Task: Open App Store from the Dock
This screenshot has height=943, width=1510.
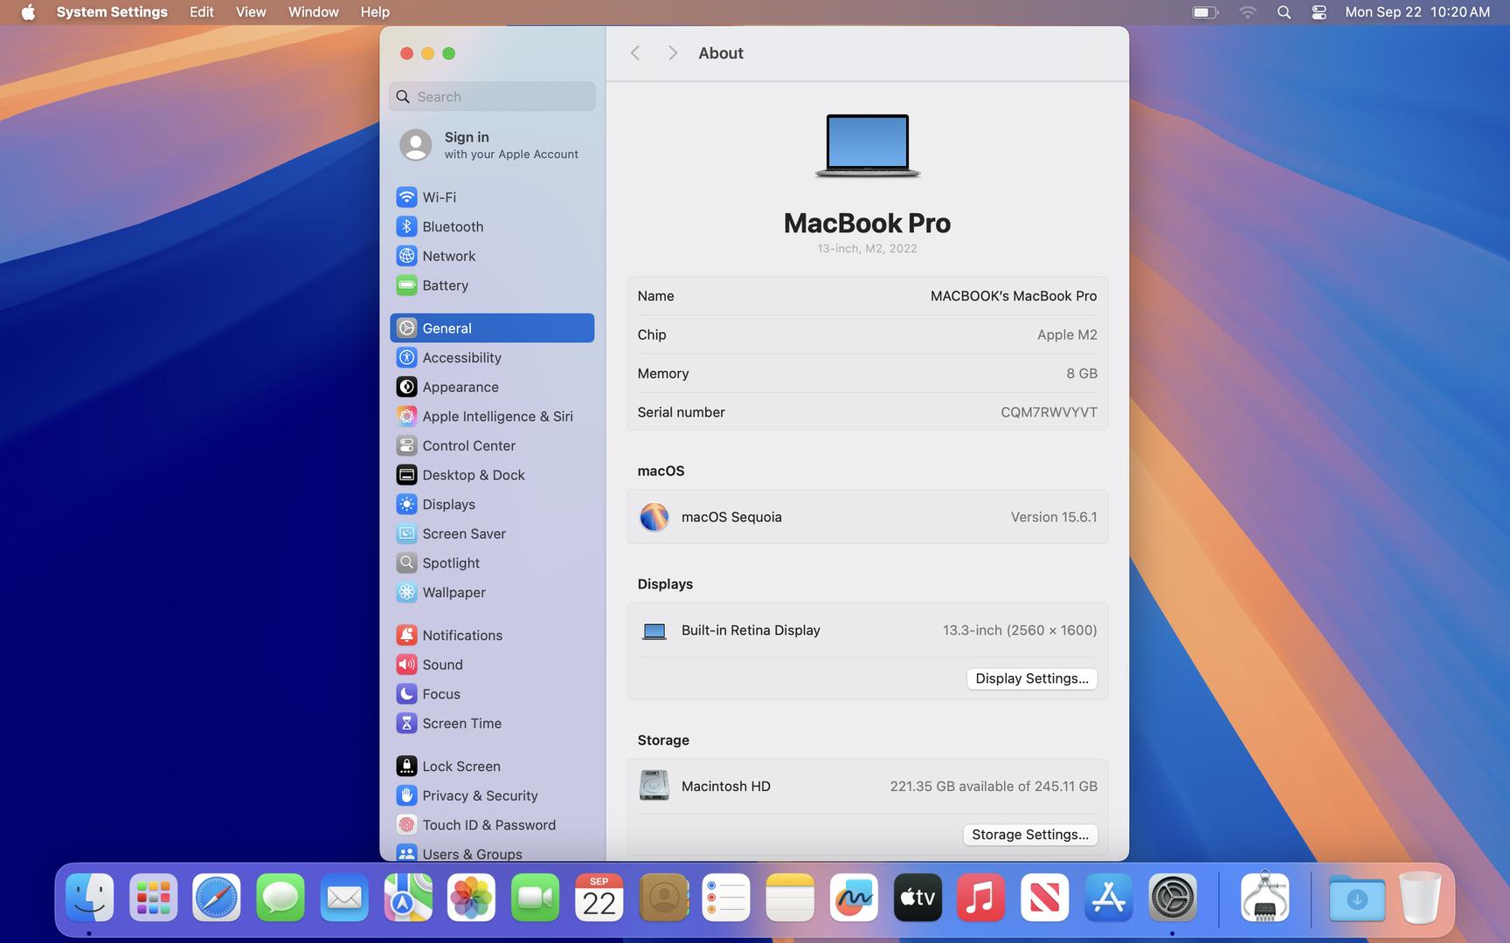Action: tap(1109, 898)
